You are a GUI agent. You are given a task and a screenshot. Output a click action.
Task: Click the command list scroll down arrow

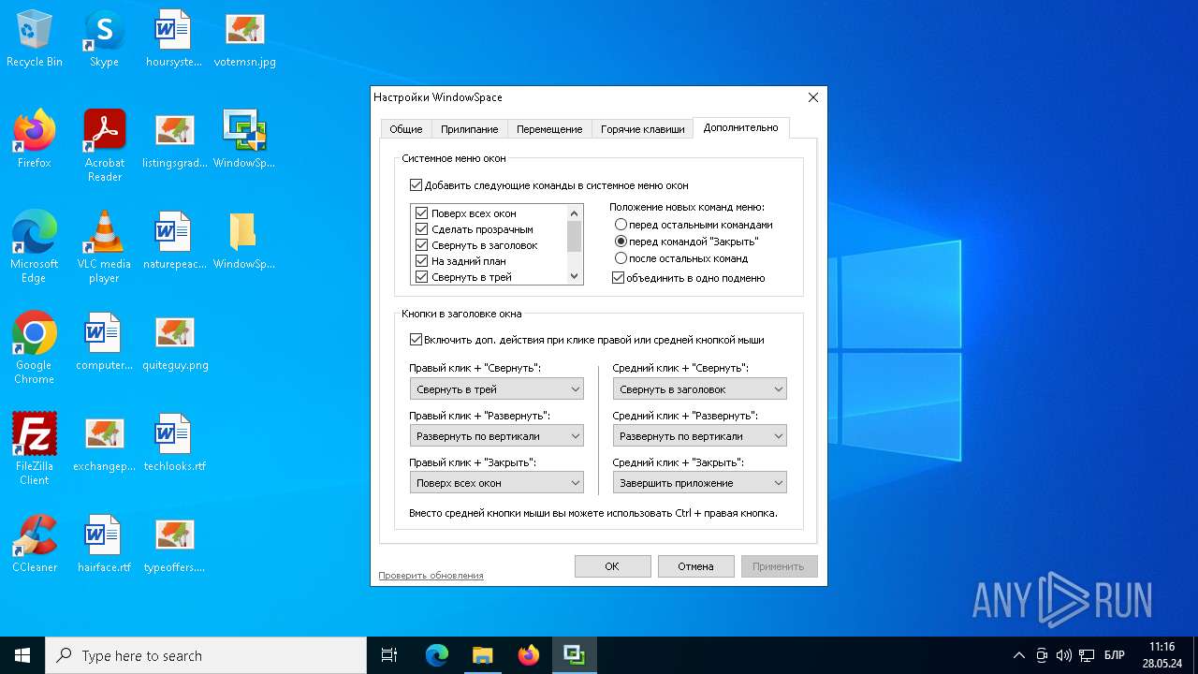575,277
